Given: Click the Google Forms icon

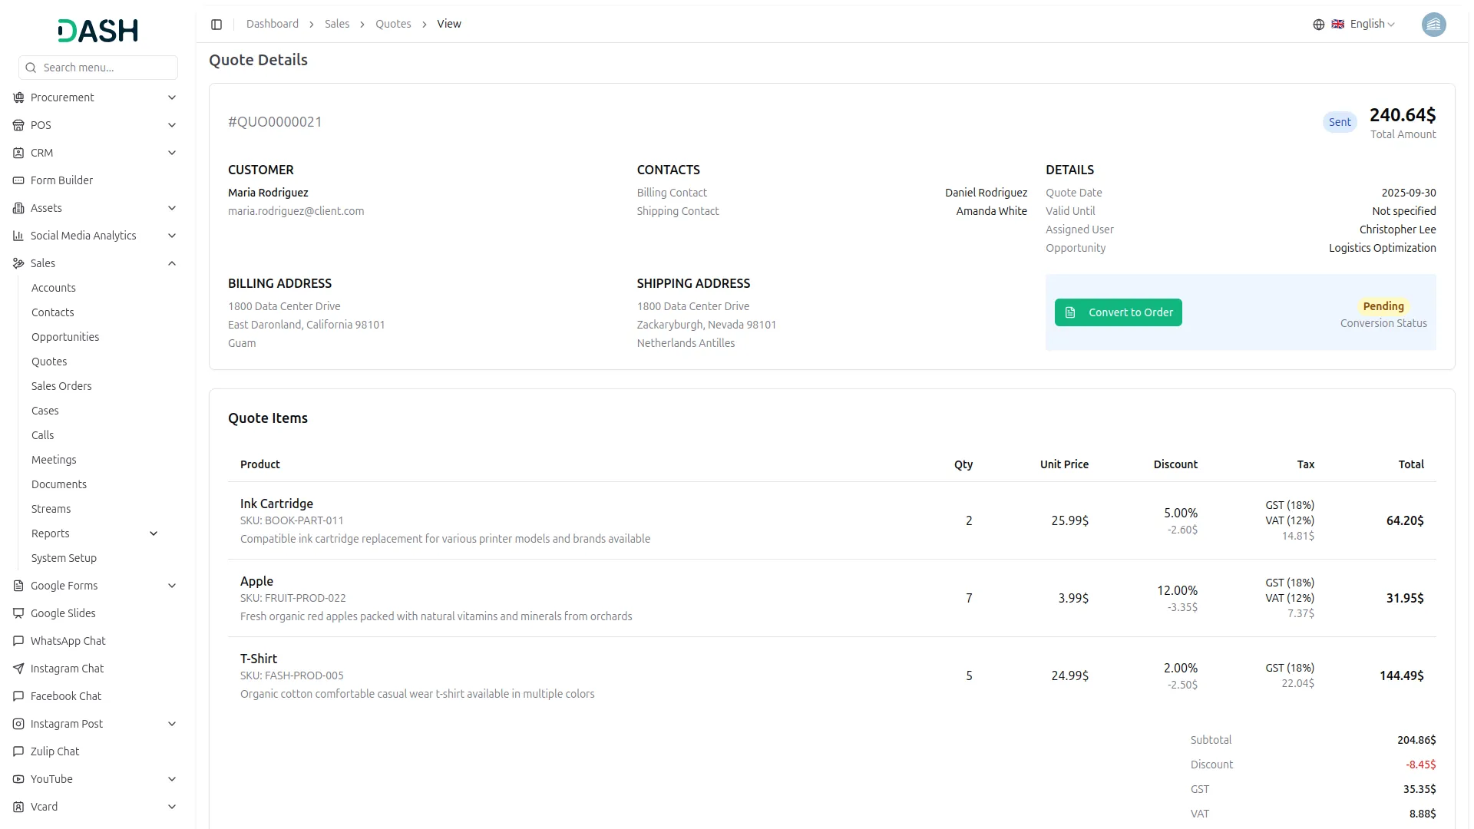Looking at the screenshot, I should (18, 586).
